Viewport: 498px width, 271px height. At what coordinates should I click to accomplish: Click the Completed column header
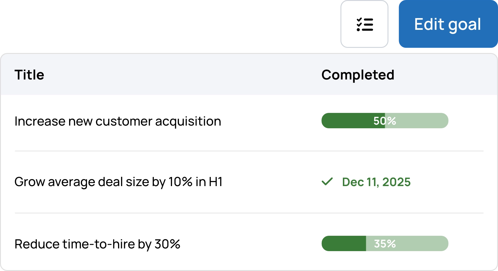click(358, 75)
